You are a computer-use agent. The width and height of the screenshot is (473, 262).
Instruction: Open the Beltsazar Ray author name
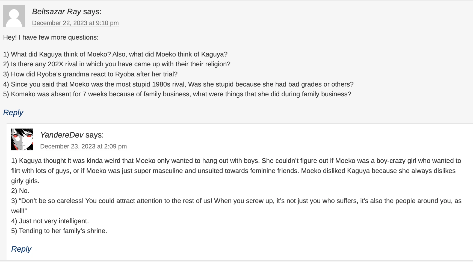click(x=57, y=11)
